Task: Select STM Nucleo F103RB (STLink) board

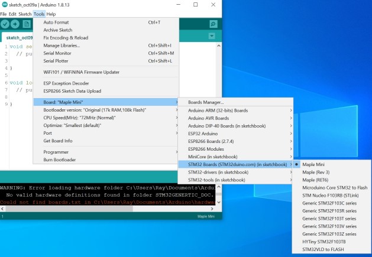Action: (331, 196)
